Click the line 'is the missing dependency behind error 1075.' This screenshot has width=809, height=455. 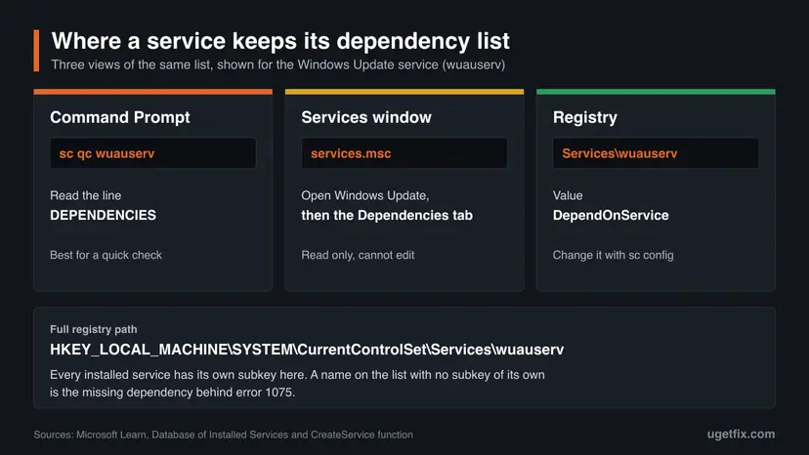pyautogui.click(x=172, y=393)
